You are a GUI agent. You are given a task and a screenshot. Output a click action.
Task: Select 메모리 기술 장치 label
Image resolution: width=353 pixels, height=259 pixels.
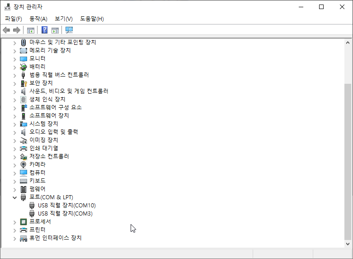pos(50,50)
